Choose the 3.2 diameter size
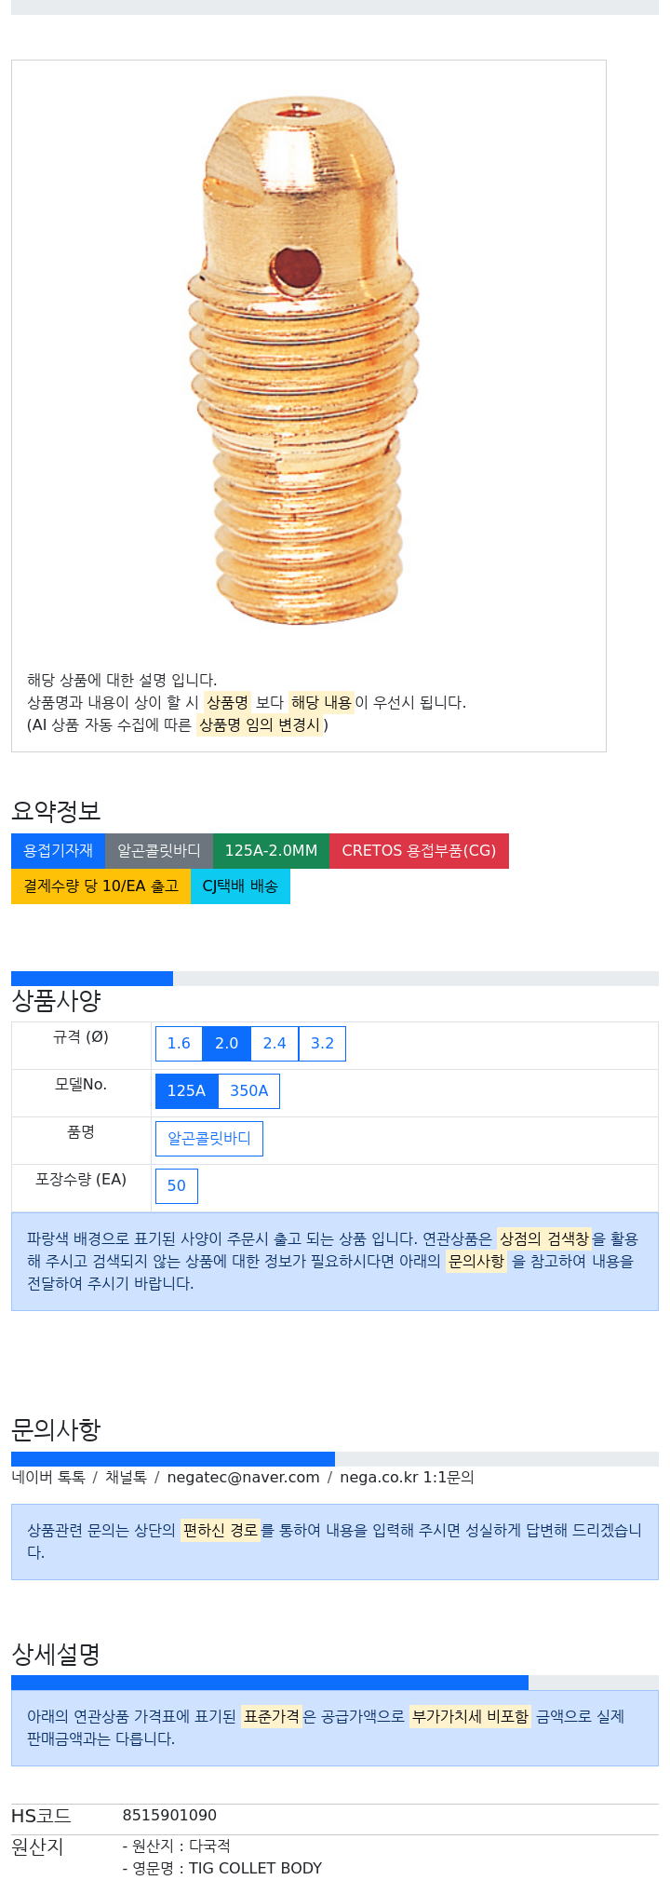 (322, 1044)
